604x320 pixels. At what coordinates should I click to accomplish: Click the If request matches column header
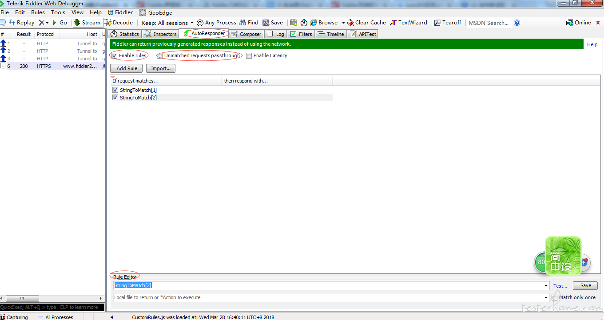[x=166, y=81]
